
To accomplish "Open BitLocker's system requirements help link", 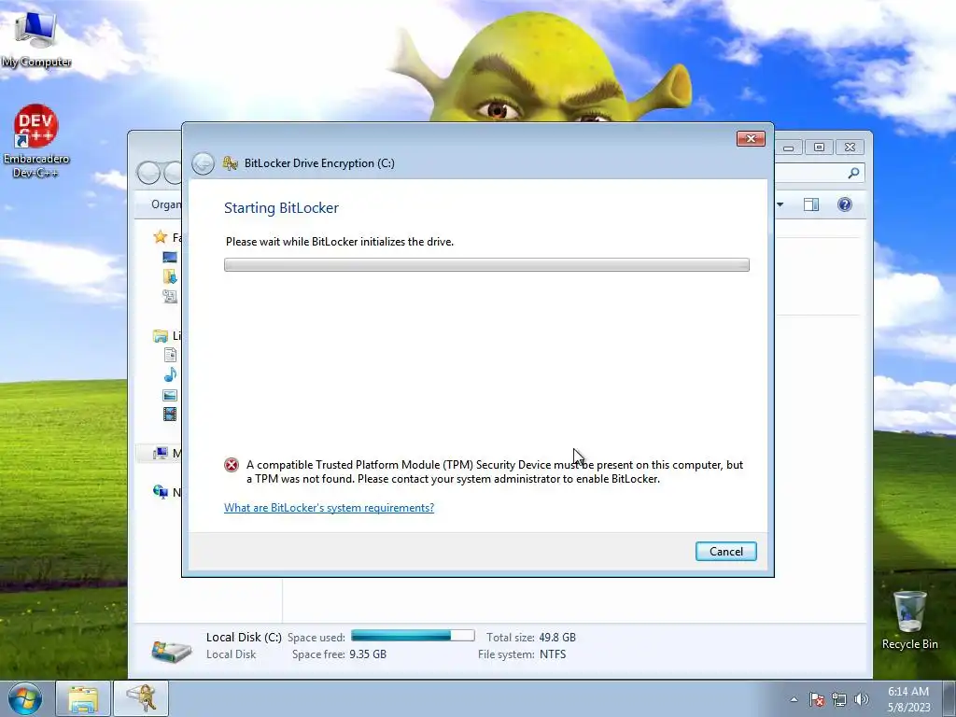I will point(329,507).
